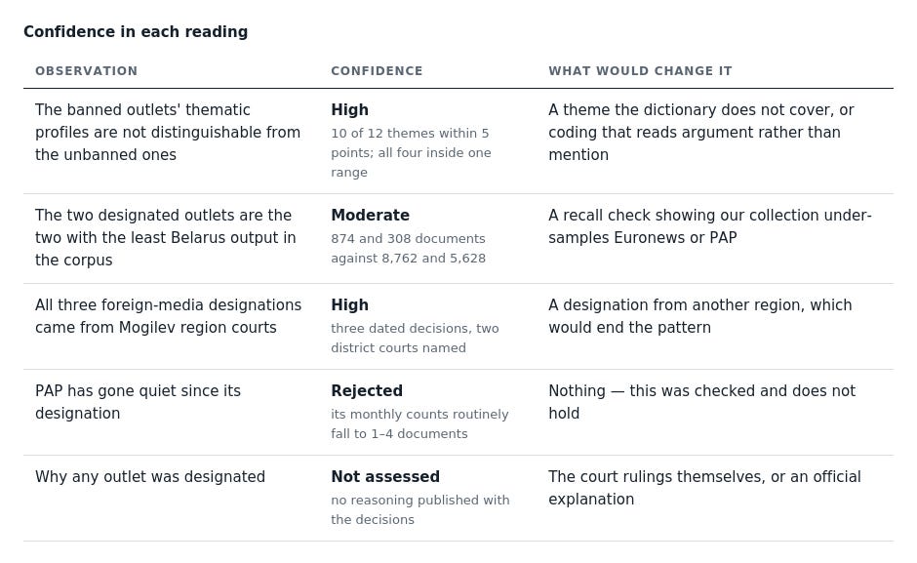The width and height of the screenshot is (917, 563).
Task: Click the 'court rulings themselves' explanation text
Action: click(704, 488)
